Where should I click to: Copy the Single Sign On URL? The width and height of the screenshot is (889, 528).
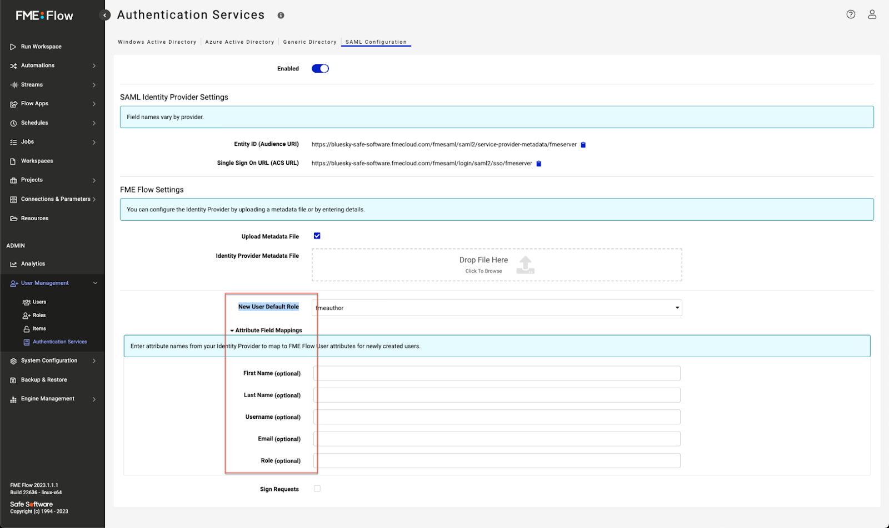click(538, 163)
